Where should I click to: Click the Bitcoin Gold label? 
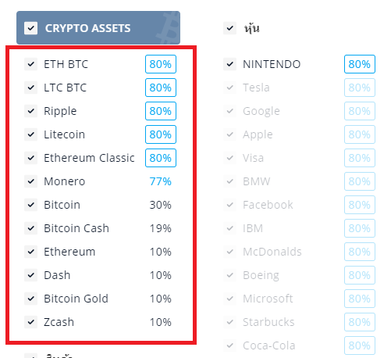click(x=76, y=299)
